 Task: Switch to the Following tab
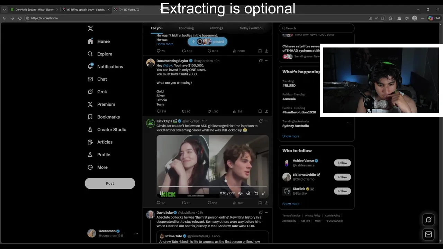point(186,28)
